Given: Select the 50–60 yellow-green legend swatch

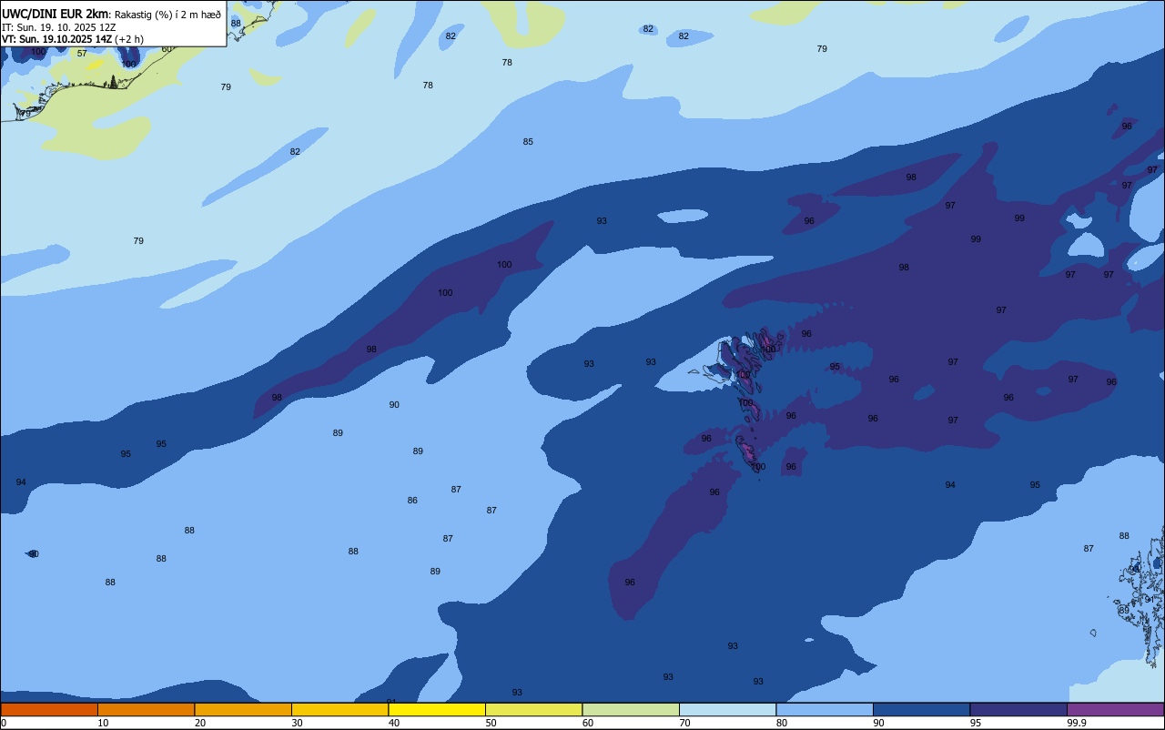Looking at the screenshot, I should 533,709.
